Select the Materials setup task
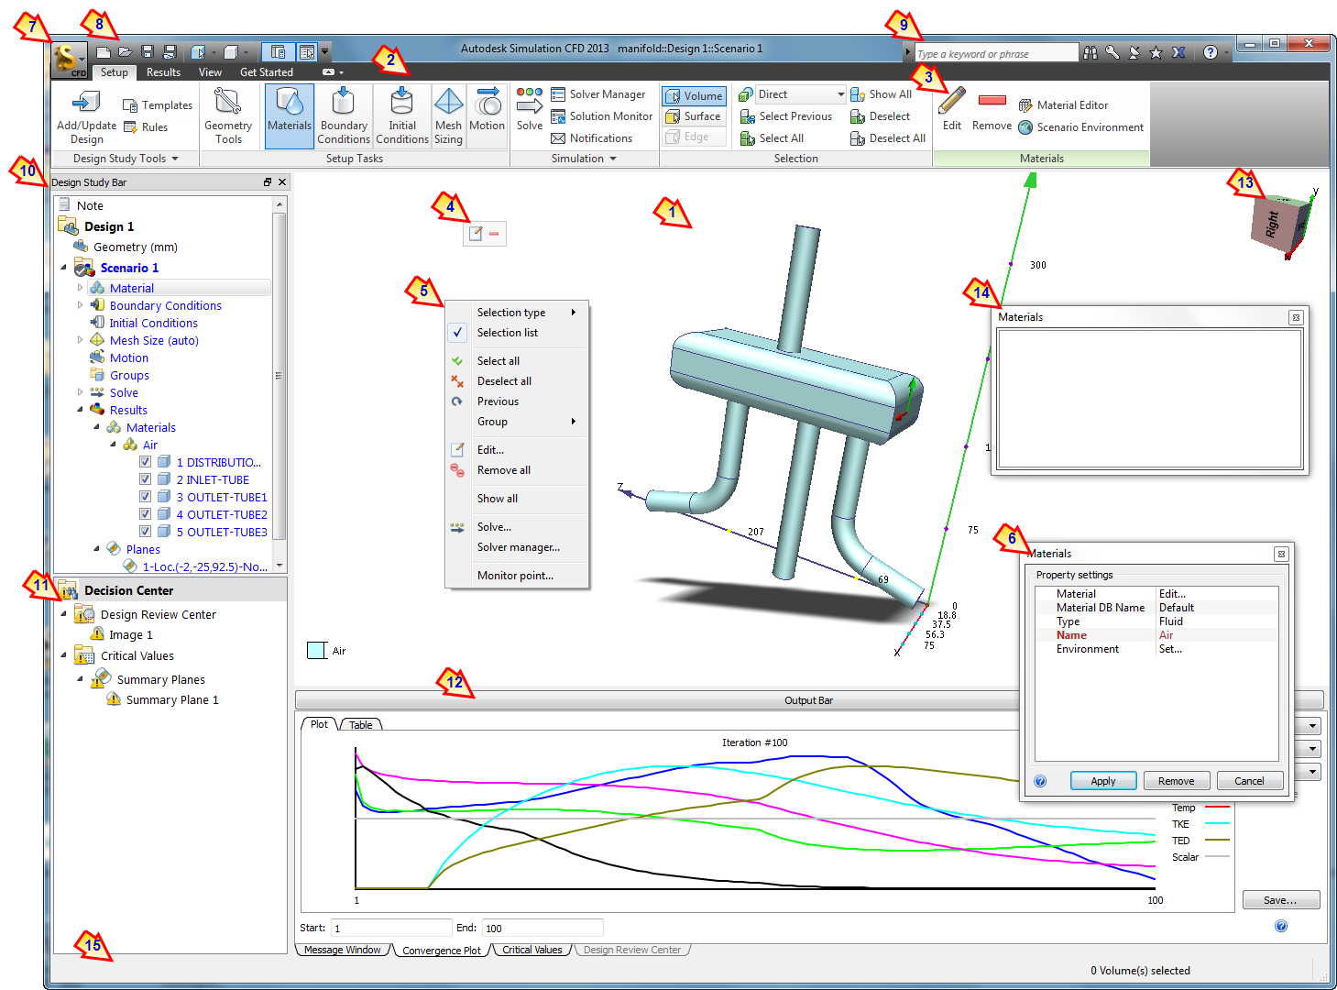The width and height of the screenshot is (1337, 990). tap(290, 116)
